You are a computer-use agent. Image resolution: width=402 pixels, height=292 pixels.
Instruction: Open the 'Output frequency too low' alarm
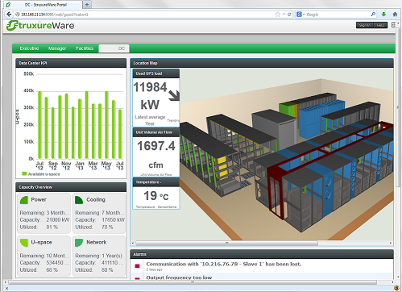click(x=179, y=277)
